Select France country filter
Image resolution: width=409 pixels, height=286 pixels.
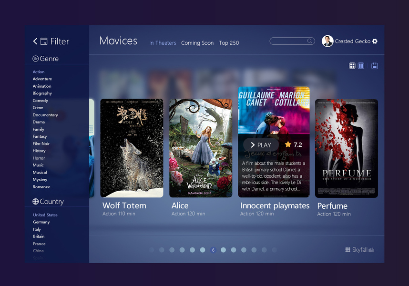tap(39, 244)
